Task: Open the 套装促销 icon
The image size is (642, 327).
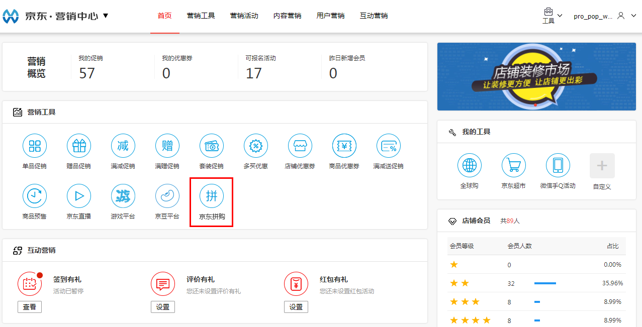Action: point(212,146)
